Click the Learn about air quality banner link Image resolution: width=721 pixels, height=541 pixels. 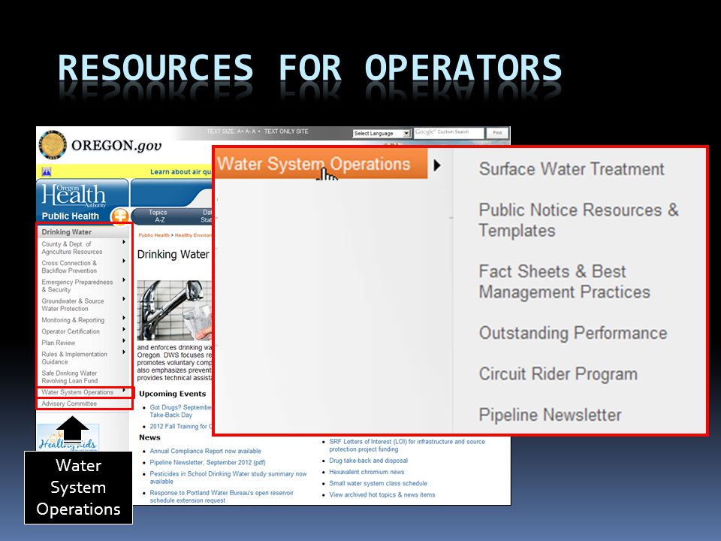coord(181,172)
